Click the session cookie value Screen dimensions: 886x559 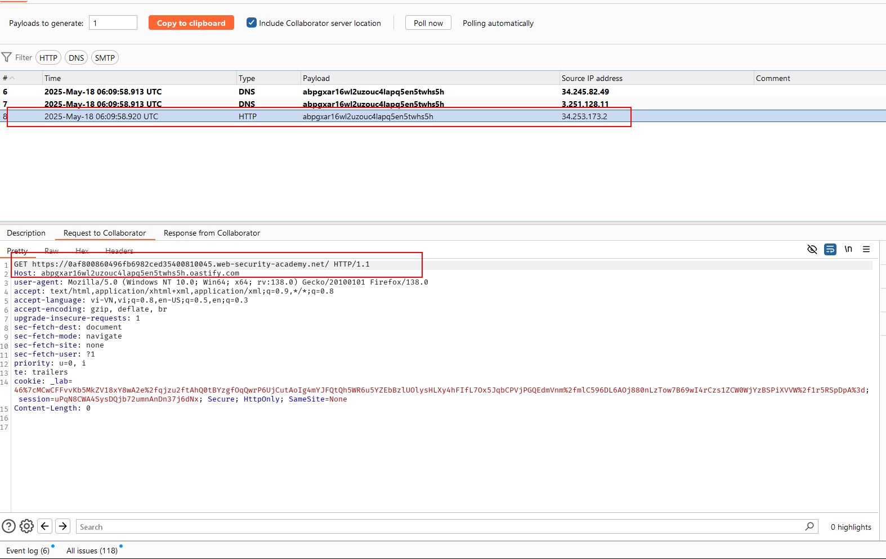[127, 399]
